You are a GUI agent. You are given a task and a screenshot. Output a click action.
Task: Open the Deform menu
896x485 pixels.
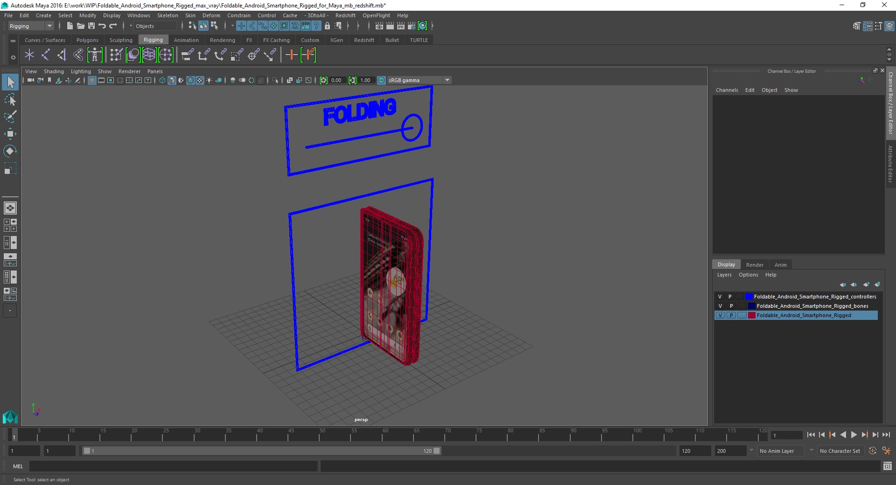pyautogui.click(x=211, y=15)
